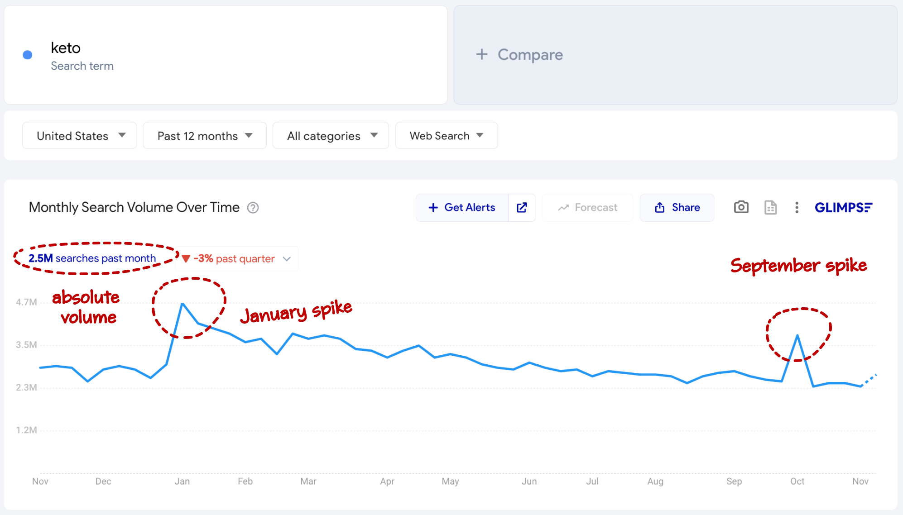Open the Past 12 months dropdown
Viewport: 903px width, 515px height.
205,135
